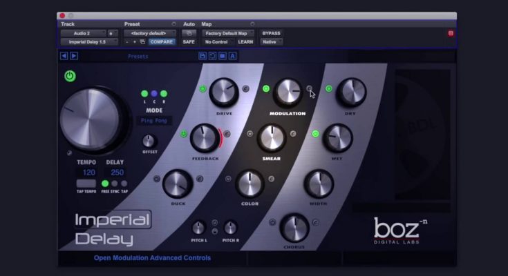Click the previous preset arrow icon
This screenshot has height=276, width=508.
64,56
